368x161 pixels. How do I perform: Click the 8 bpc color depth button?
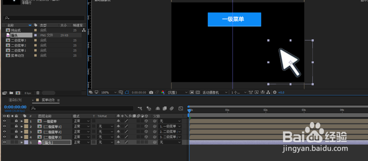pyautogui.click(x=28, y=93)
